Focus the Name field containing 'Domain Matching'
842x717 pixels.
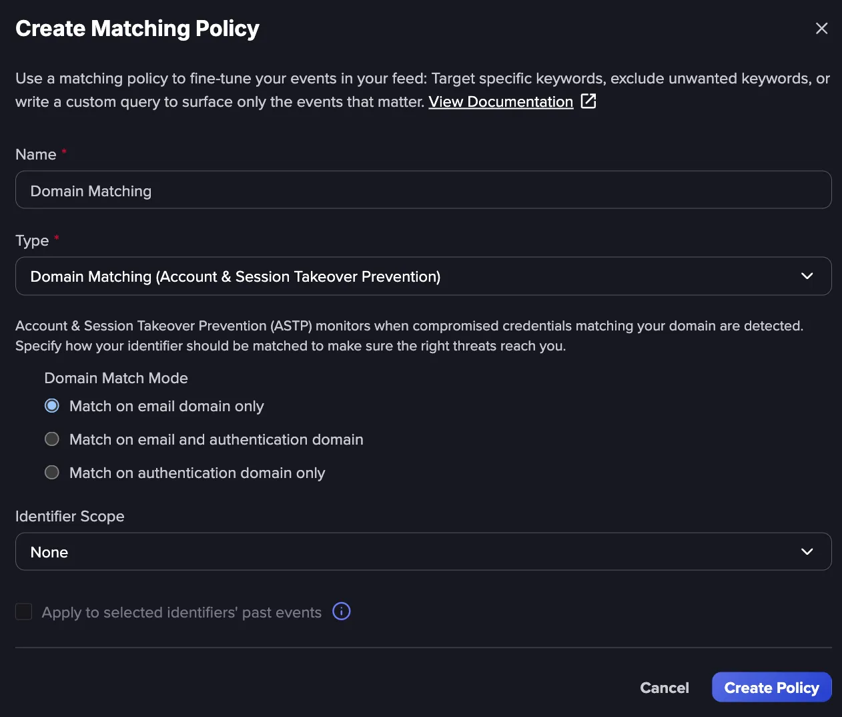(423, 190)
